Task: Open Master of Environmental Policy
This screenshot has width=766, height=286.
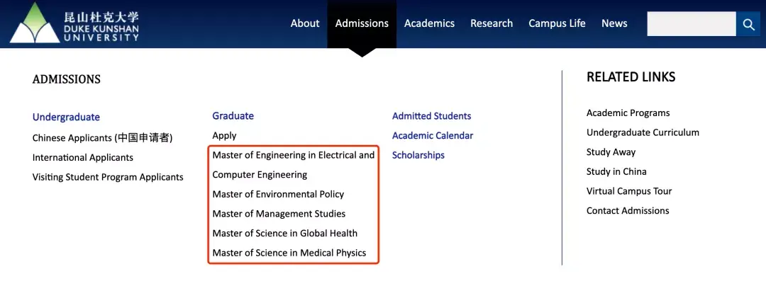Action: [278, 194]
